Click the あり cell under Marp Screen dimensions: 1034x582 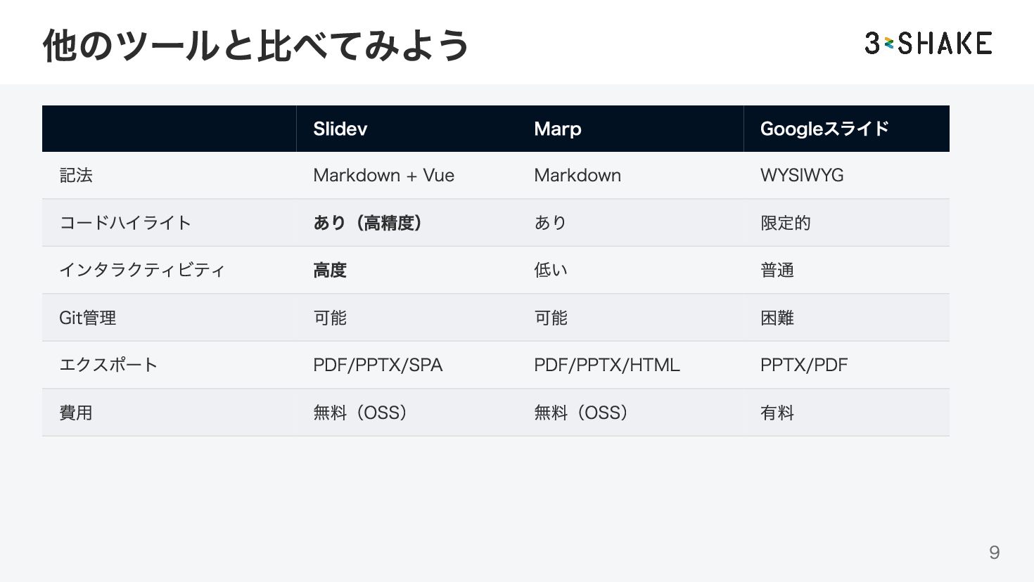coord(550,223)
